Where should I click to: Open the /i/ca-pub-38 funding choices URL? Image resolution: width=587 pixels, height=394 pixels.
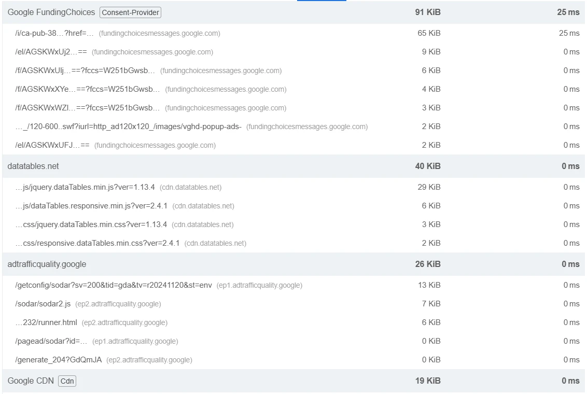(54, 33)
